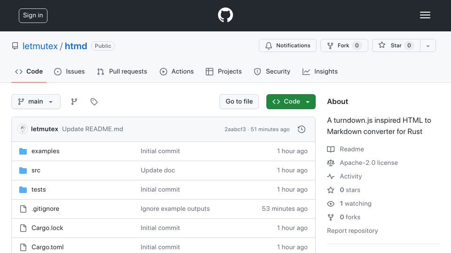Open the htmd repository link
Screen dimensions: 451x253
(x=76, y=46)
